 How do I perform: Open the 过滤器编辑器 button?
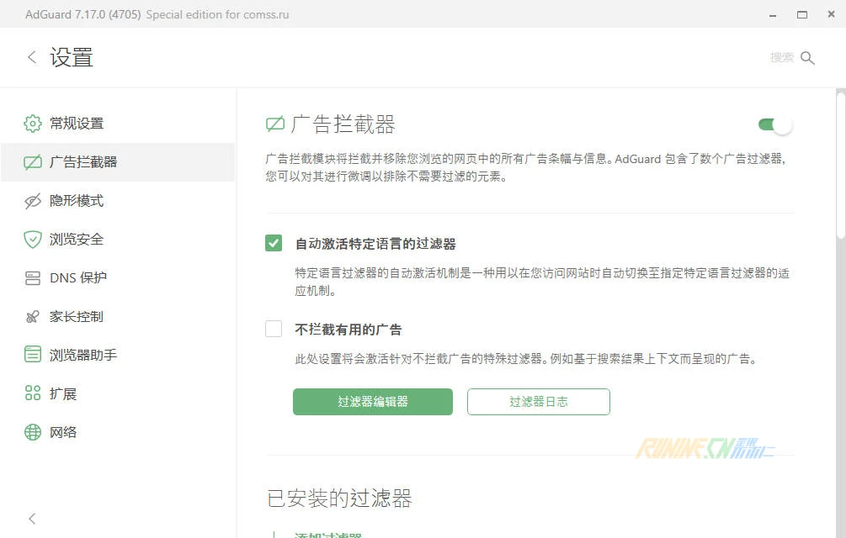(372, 402)
